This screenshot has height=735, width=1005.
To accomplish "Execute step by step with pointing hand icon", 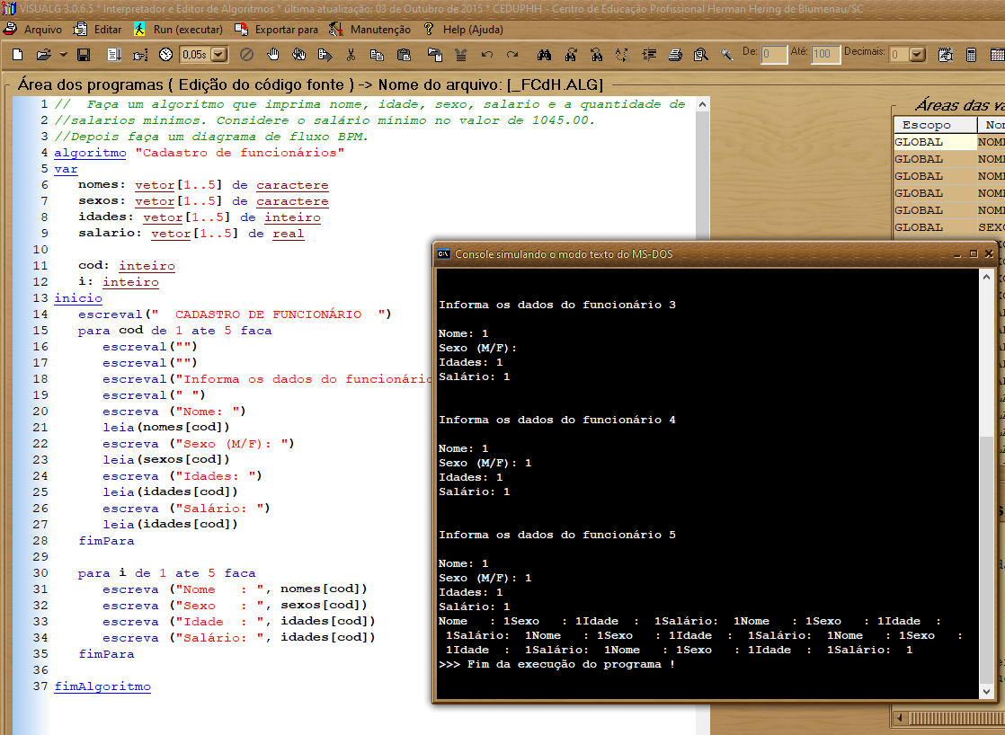I will [x=139, y=55].
